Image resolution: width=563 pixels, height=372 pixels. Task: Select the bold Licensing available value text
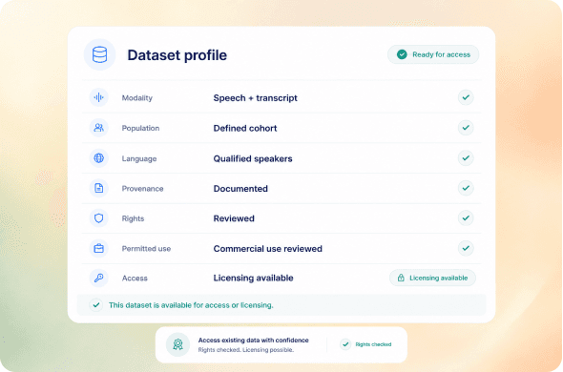click(253, 278)
